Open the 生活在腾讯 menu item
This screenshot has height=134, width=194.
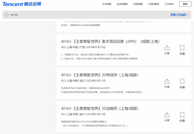[x=122, y=4]
